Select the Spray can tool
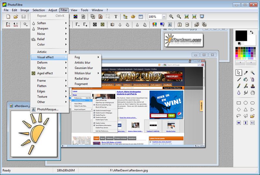 (253, 79)
